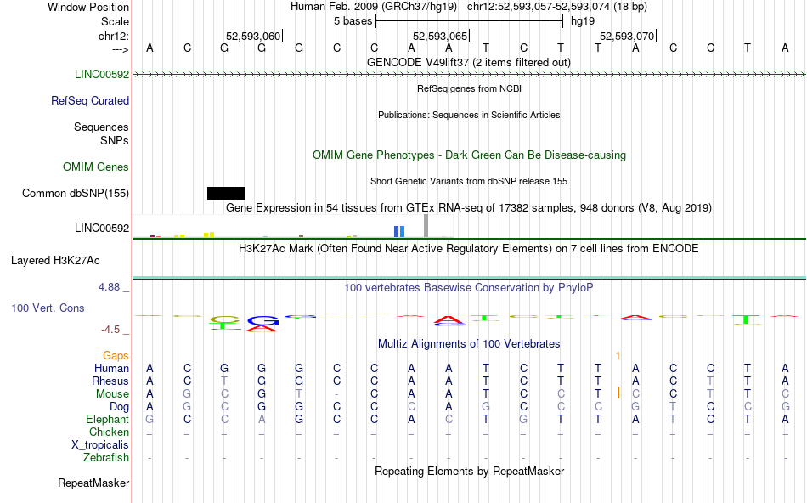This screenshot has height=503, width=807.
Task: Click the 4.88 PhyloP upper limit value
Action: 109,287
